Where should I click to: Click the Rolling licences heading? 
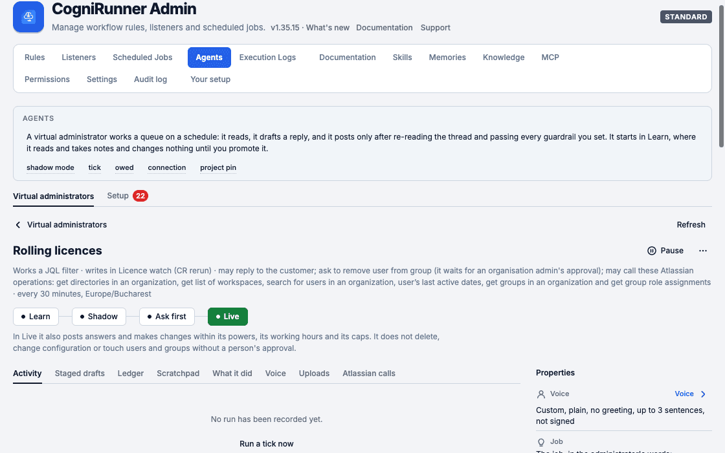click(58, 251)
